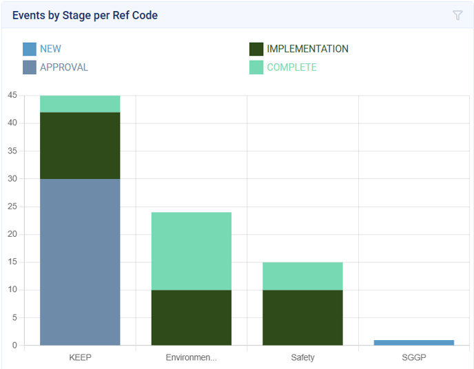
Task: Click the Environmen... bar's IMPLEMENTATION segment
Action: (x=192, y=317)
